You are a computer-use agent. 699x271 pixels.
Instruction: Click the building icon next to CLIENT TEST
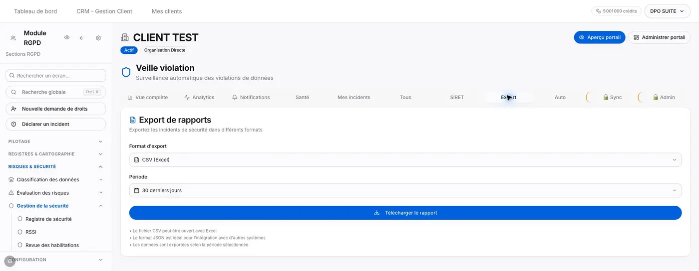(125, 37)
